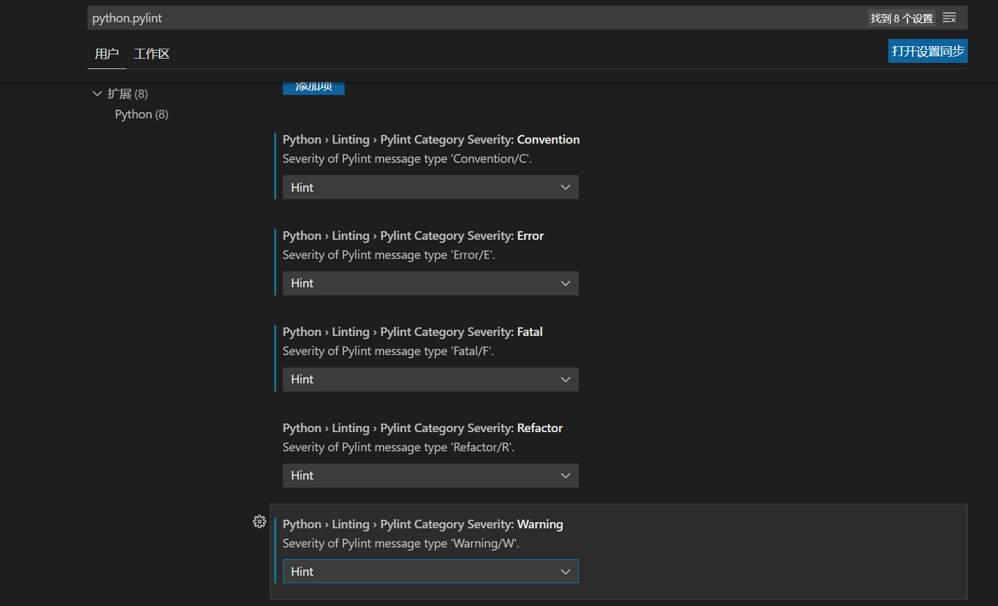Open the Refactor severity Hint dropdown
998x606 pixels.
tap(431, 476)
